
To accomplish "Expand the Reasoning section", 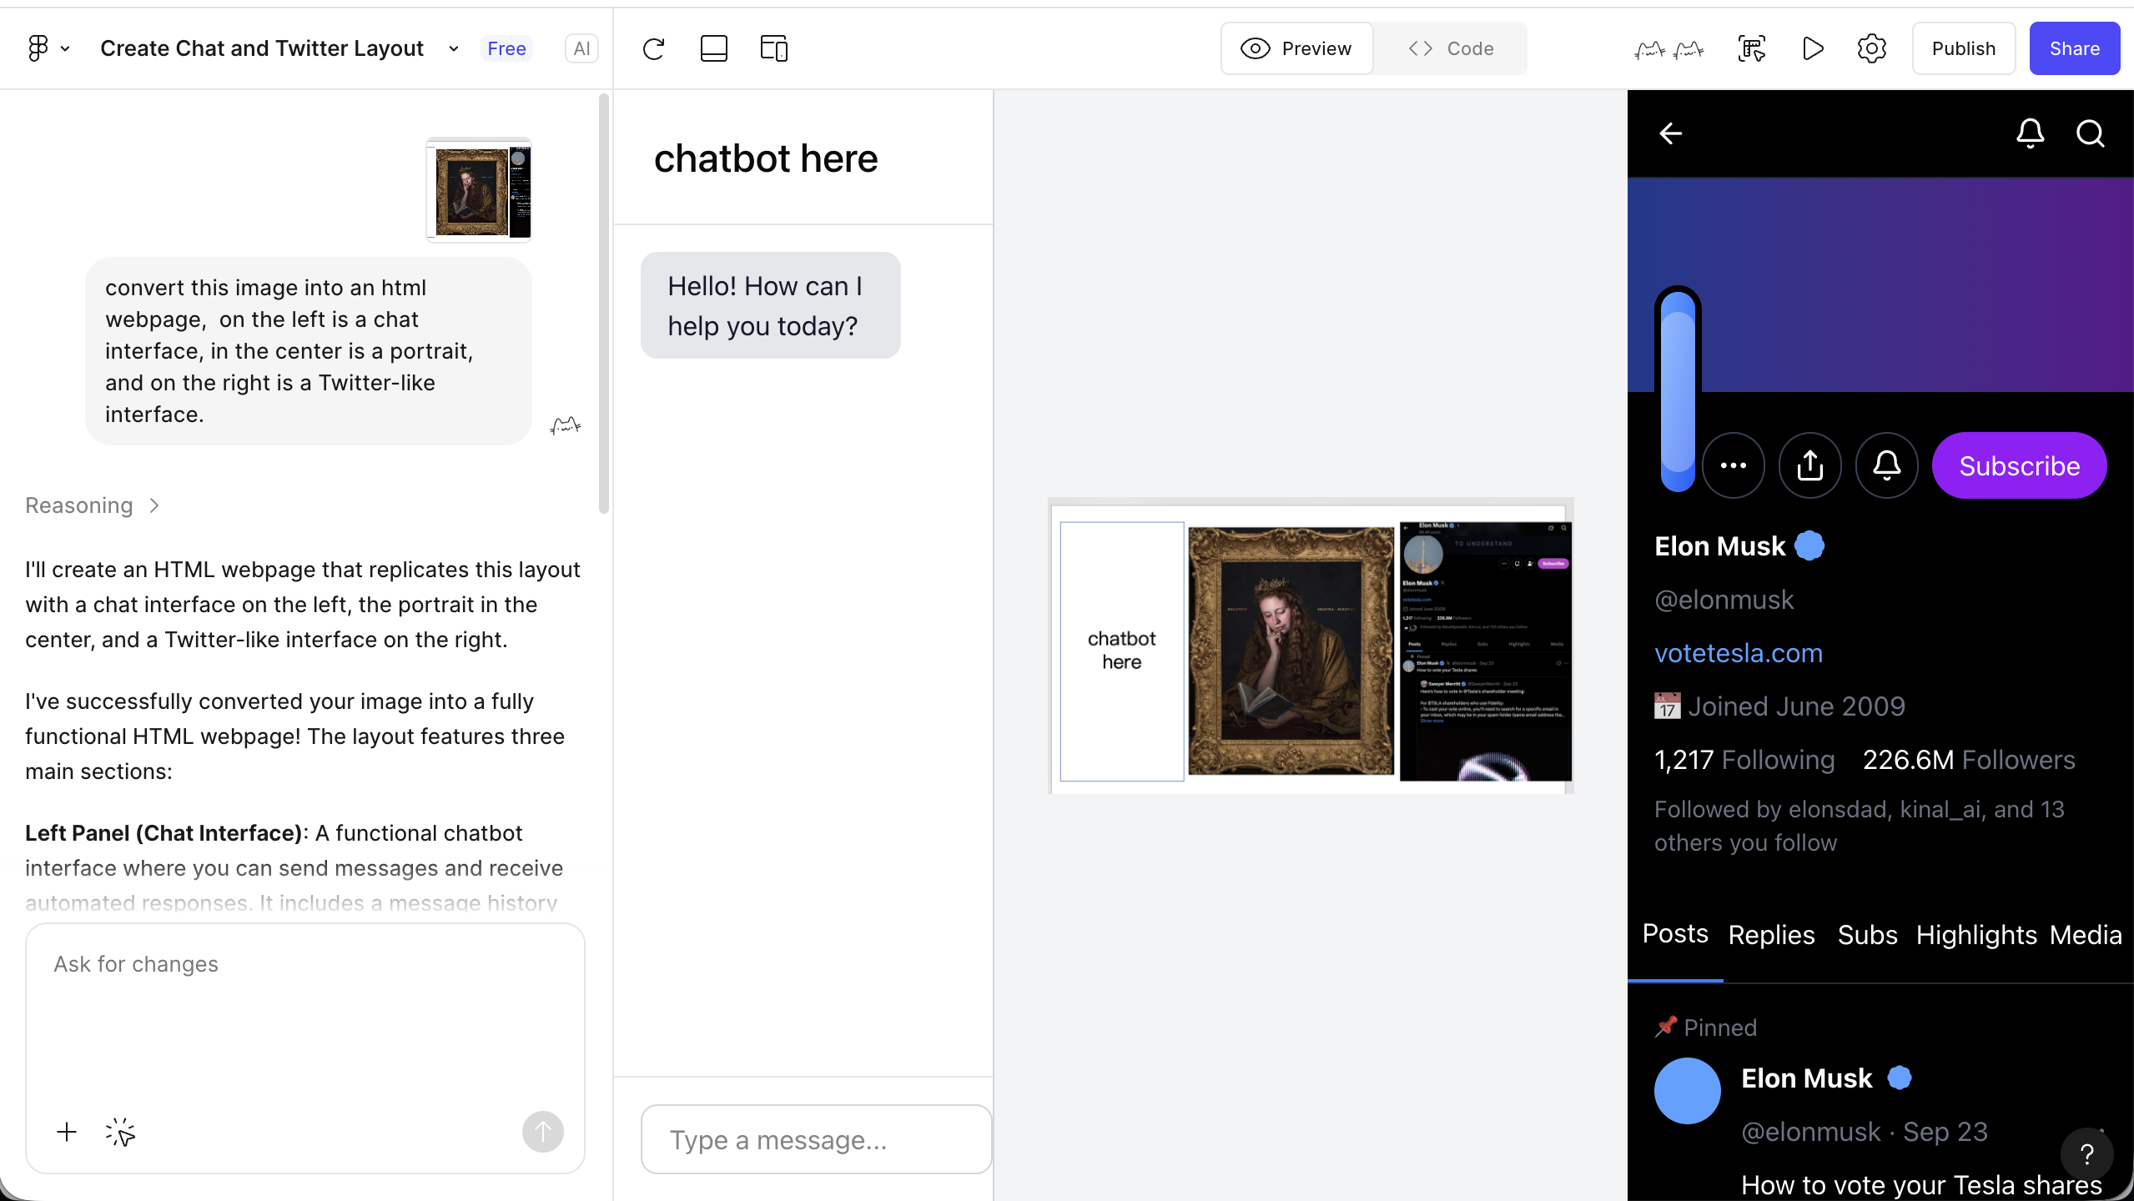I will pos(92,505).
